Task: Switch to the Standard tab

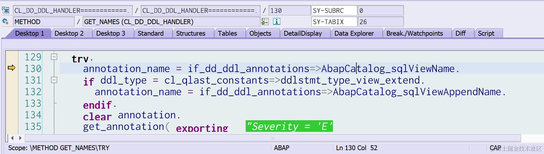Action: point(150,33)
